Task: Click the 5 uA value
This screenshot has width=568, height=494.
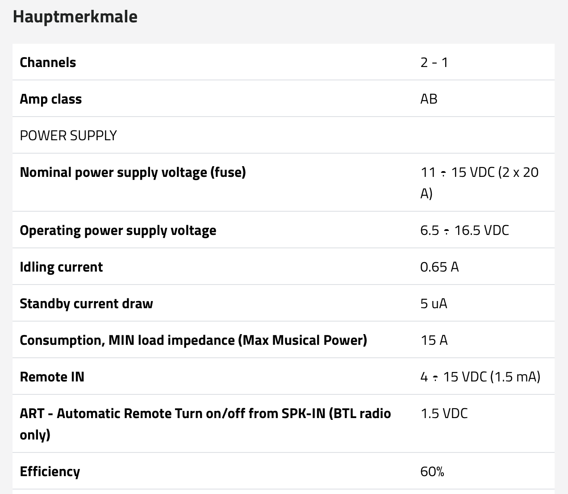Action: tap(434, 303)
